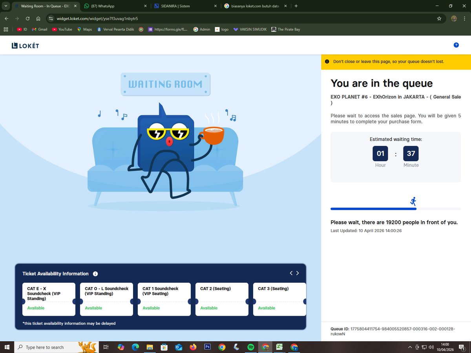Open Outlook from the taskbar
This screenshot has height=353, width=471.
[x=178, y=347]
